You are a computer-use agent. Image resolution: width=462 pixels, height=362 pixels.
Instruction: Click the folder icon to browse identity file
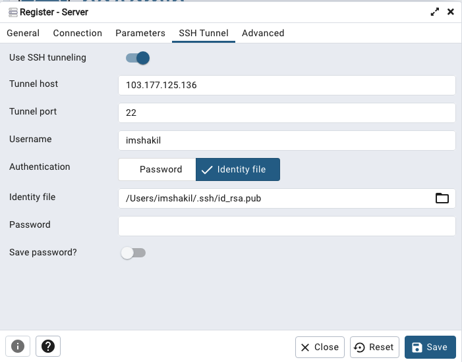(x=442, y=198)
